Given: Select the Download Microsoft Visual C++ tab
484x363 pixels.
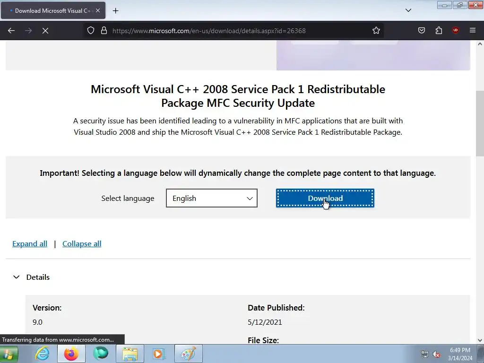Looking at the screenshot, I should 53,10.
